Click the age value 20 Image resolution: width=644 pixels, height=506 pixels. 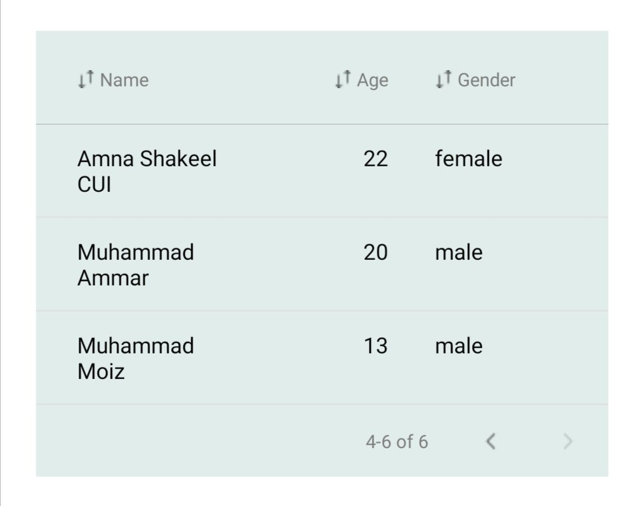376,252
